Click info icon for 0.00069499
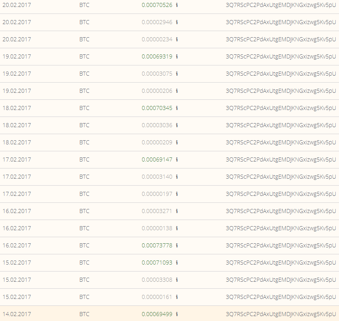Viewport: 339px width, 321px height. [x=176, y=314]
